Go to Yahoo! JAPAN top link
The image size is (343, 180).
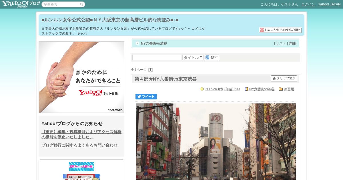[329, 4]
